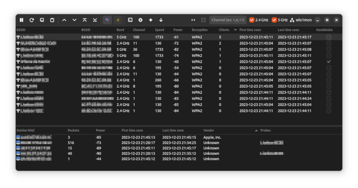Click the save capture icon
Image resolution: width=358 pixels, height=188 pixels.
pos(42,20)
